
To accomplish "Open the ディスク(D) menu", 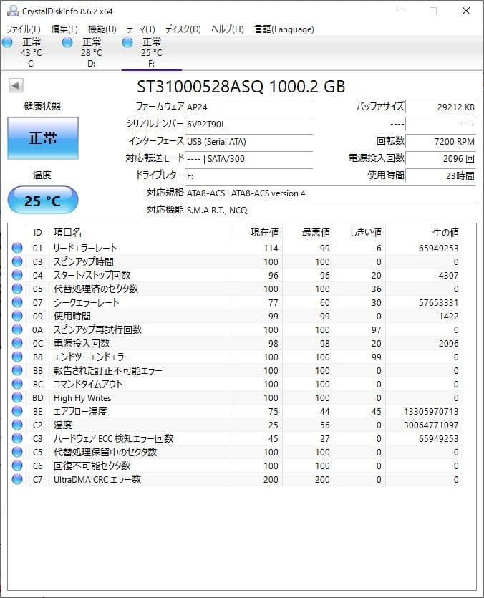I will [183, 29].
